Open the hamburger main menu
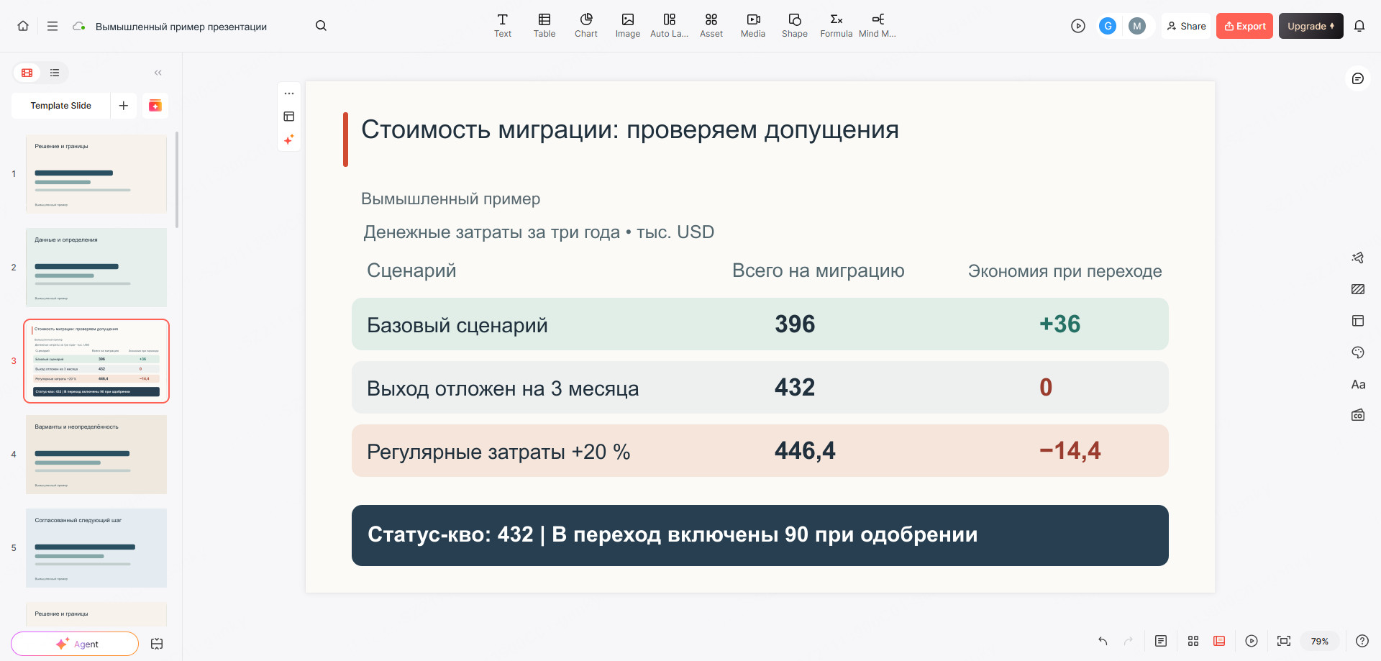The image size is (1381, 661). click(x=53, y=26)
